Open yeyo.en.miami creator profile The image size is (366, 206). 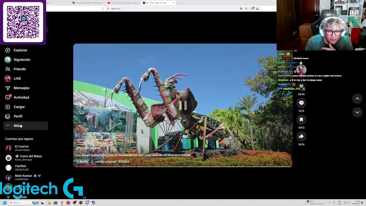click(x=88, y=148)
